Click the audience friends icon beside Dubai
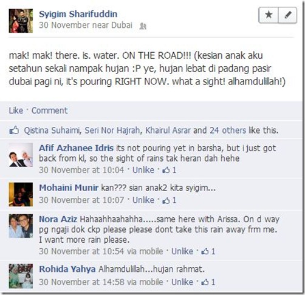Viewport: 305px width, 295px height. pyautogui.click(x=143, y=26)
